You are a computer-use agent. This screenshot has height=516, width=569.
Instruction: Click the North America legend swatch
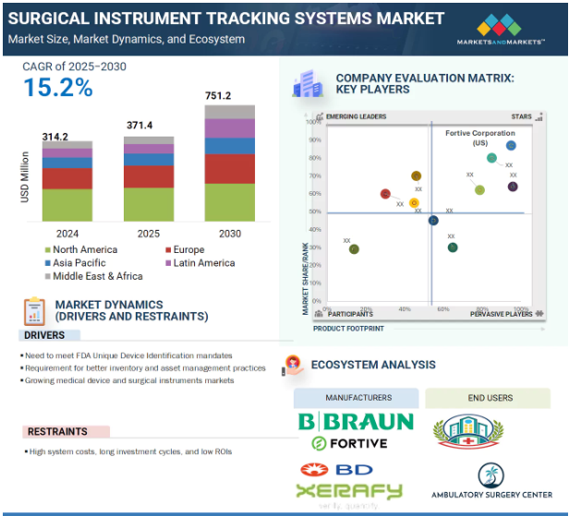(x=47, y=250)
